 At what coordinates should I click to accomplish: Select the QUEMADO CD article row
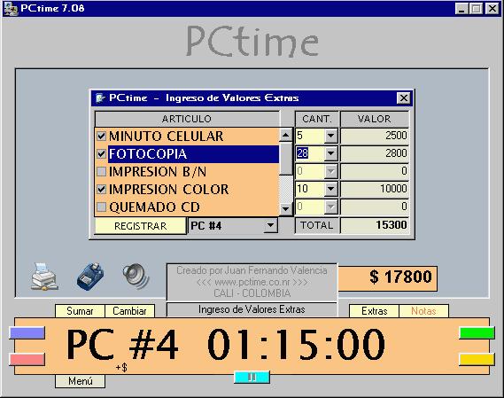(187, 207)
